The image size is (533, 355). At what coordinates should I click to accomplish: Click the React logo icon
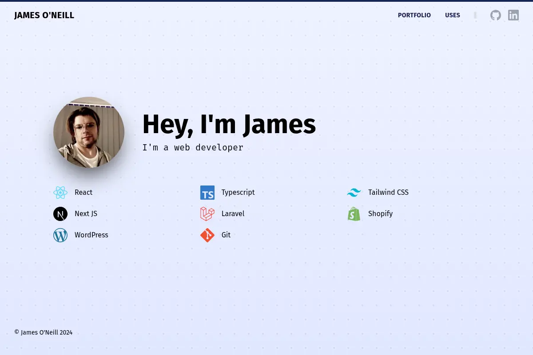click(x=60, y=193)
